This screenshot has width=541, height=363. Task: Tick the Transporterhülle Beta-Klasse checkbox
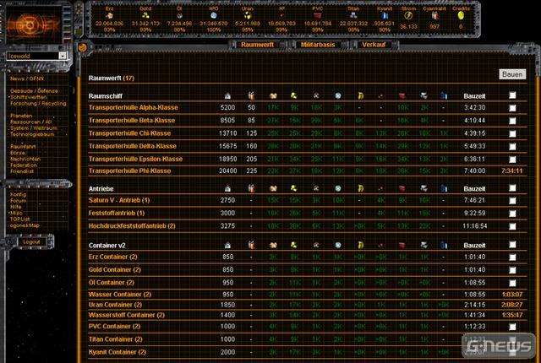(x=513, y=121)
